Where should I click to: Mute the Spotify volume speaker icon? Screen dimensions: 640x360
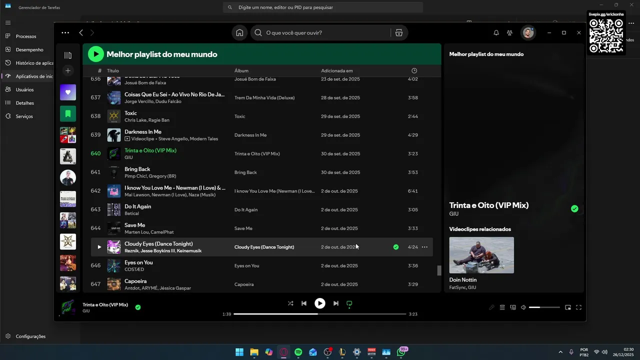point(523,307)
